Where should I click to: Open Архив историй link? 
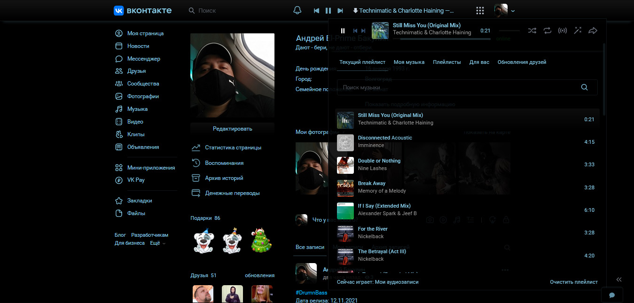(217, 178)
